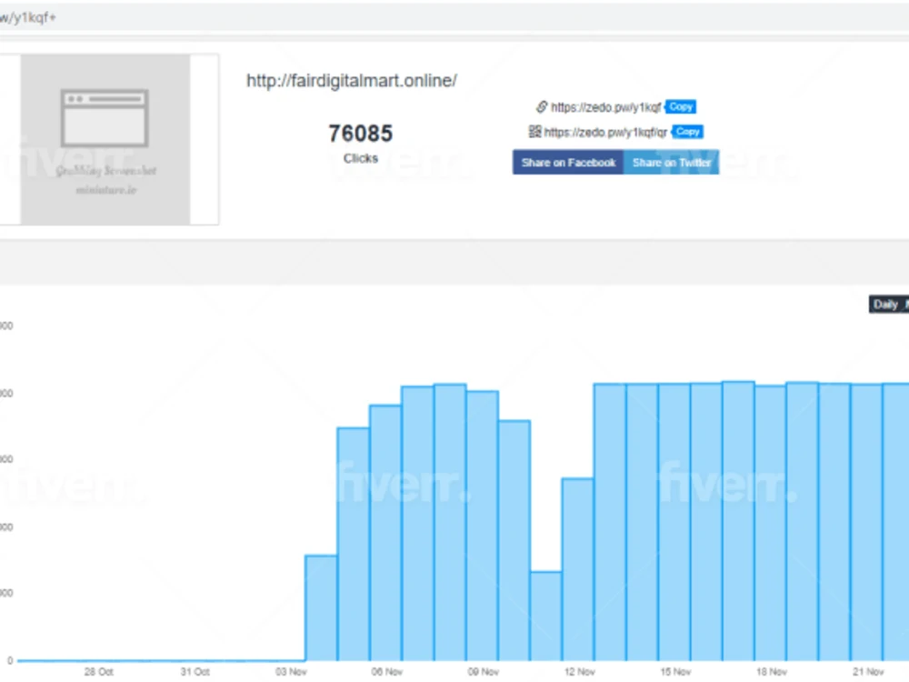909x682 pixels.
Task: Click the QR code icon beside zedo.pw/y1kqf/qr
Action: click(x=534, y=132)
